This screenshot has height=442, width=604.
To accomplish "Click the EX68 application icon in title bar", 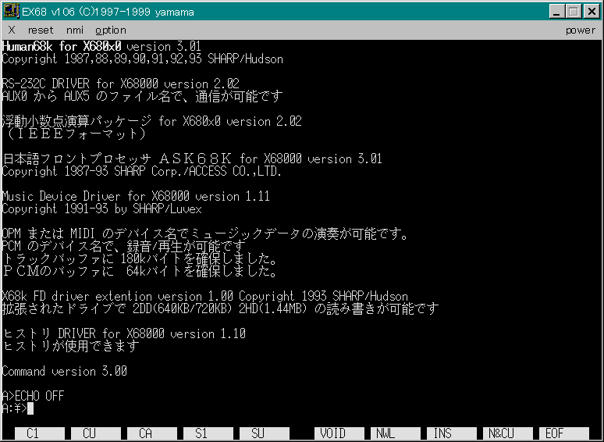I will tap(11, 12).
